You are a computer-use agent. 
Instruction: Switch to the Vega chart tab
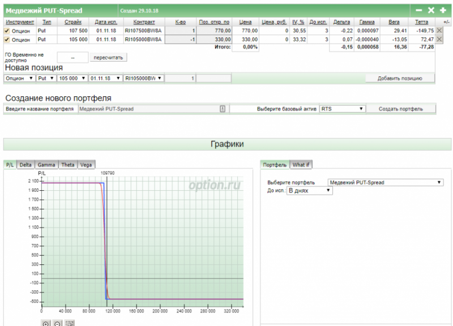(86, 165)
